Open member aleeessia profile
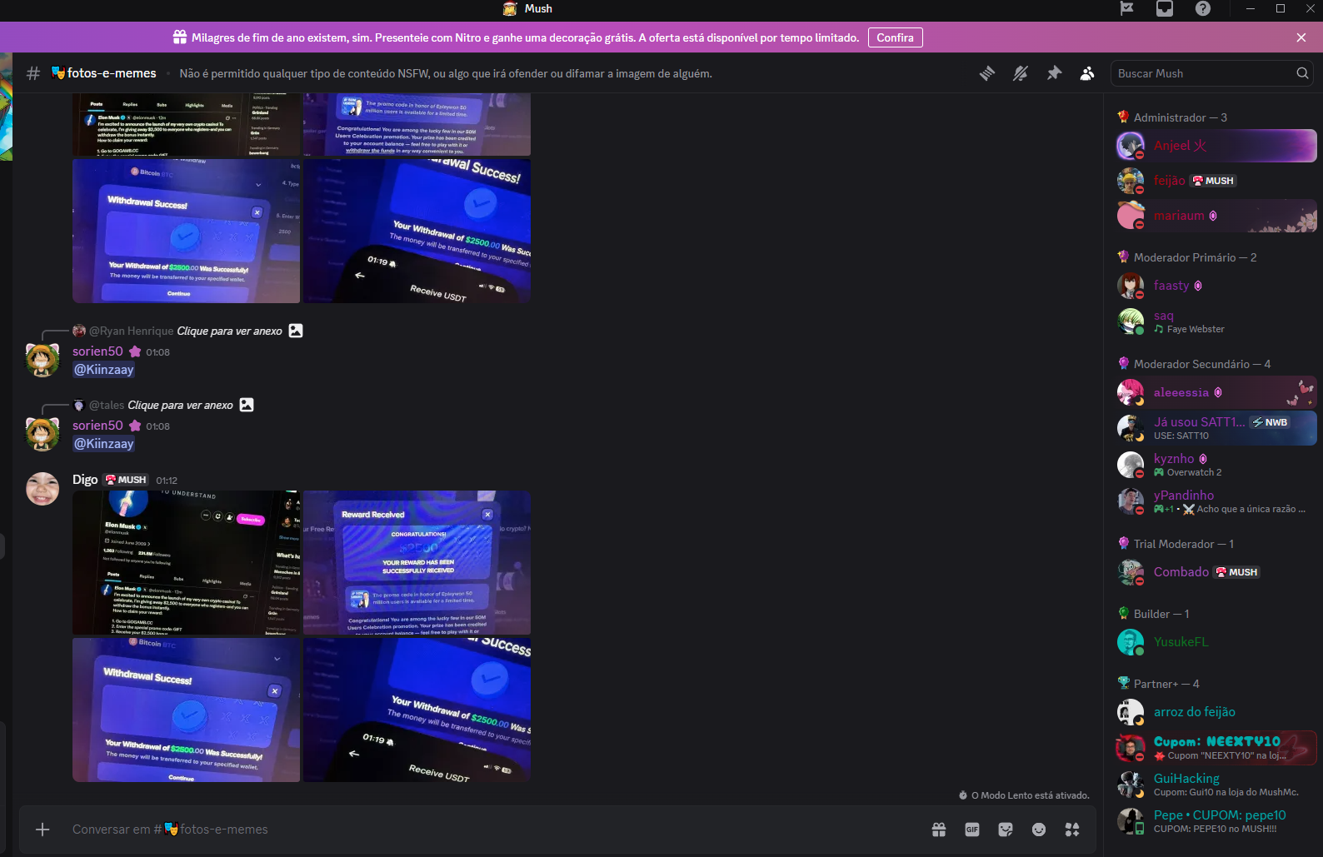 pyautogui.click(x=1216, y=392)
